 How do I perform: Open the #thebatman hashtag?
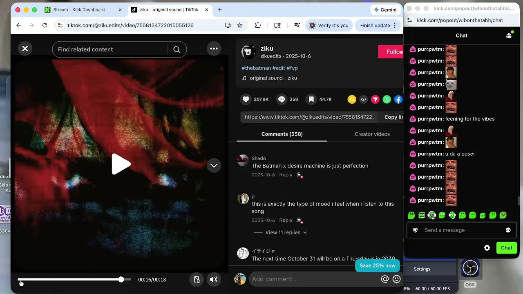(x=256, y=68)
